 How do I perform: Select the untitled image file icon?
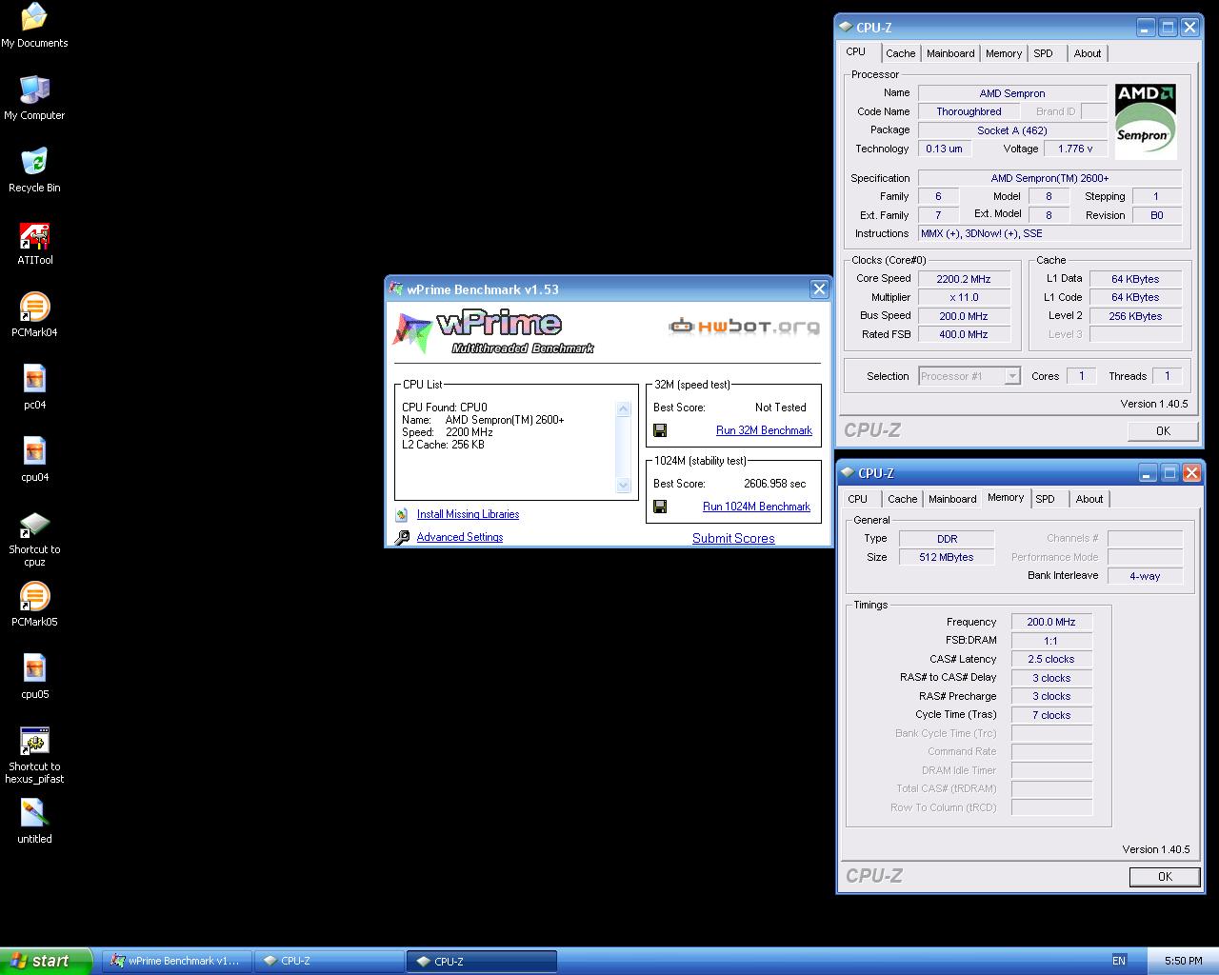click(x=34, y=813)
